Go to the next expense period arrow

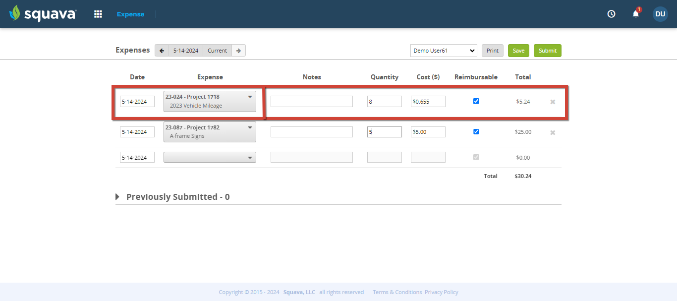(238, 50)
